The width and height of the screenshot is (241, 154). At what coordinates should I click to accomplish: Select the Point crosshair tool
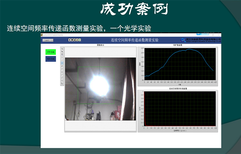[x=62, y=57]
